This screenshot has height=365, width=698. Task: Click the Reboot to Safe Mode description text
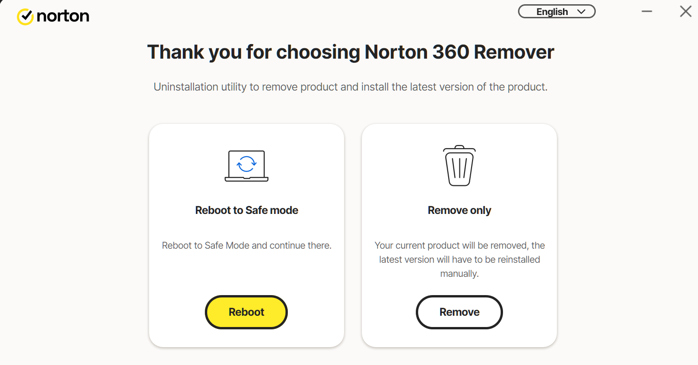tap(247, 245)
